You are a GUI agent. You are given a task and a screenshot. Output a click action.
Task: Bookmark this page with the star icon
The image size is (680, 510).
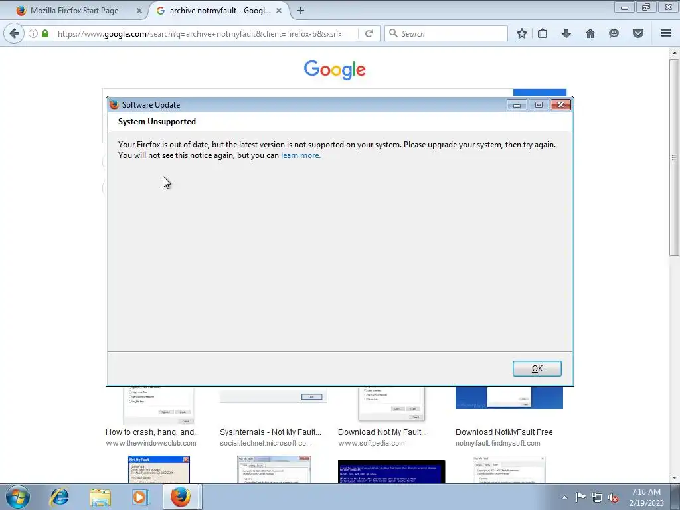coord(522,33)
